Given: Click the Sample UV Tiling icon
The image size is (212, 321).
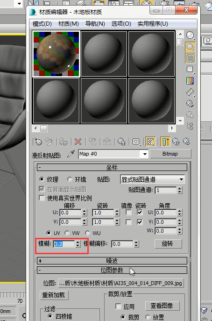Looking at the screenshot, I should pos(190,69).
